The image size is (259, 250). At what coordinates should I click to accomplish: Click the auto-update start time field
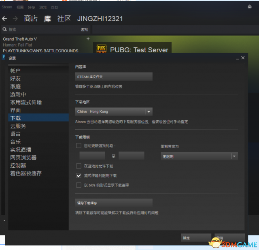pos(92,156)
